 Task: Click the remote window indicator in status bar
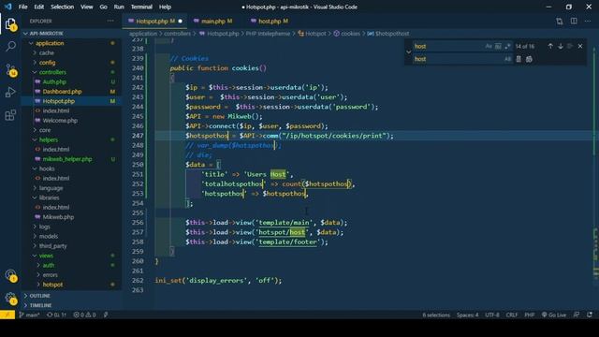pos(7,315)
